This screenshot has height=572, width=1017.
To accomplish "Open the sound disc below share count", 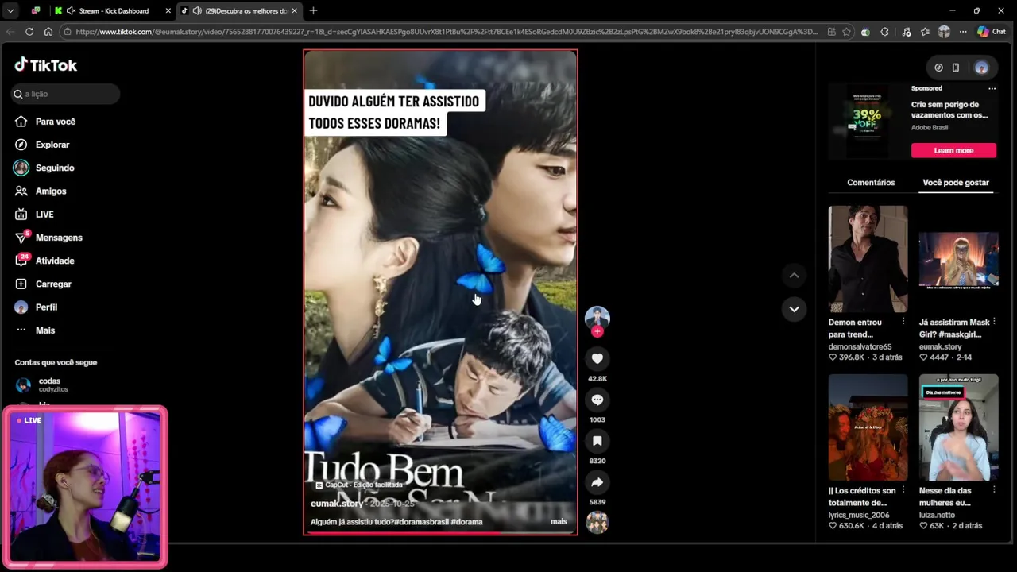I will (x=597, y=523).
